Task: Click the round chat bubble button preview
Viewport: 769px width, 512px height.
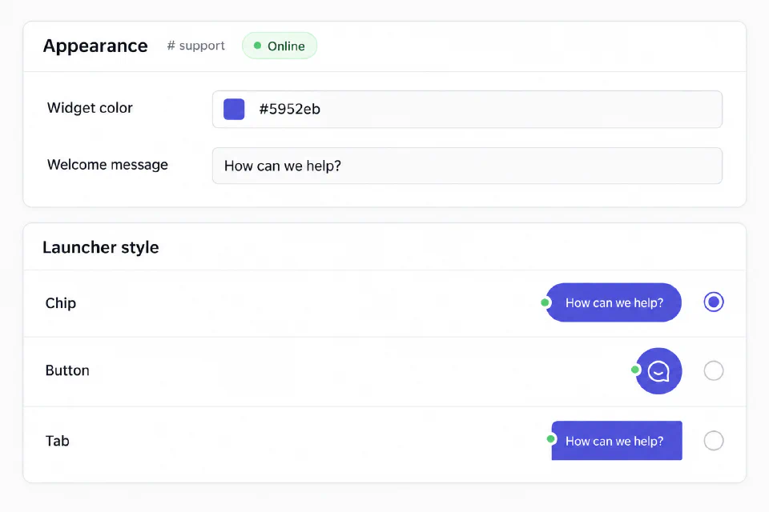Action: tap(658, 371)
